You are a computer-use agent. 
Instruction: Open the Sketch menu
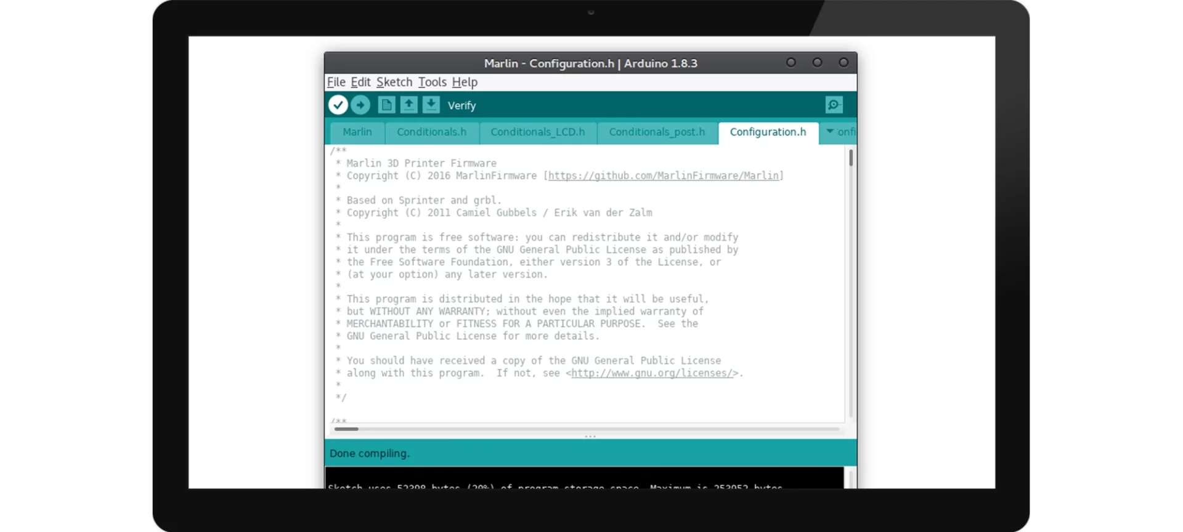point(394,82)
